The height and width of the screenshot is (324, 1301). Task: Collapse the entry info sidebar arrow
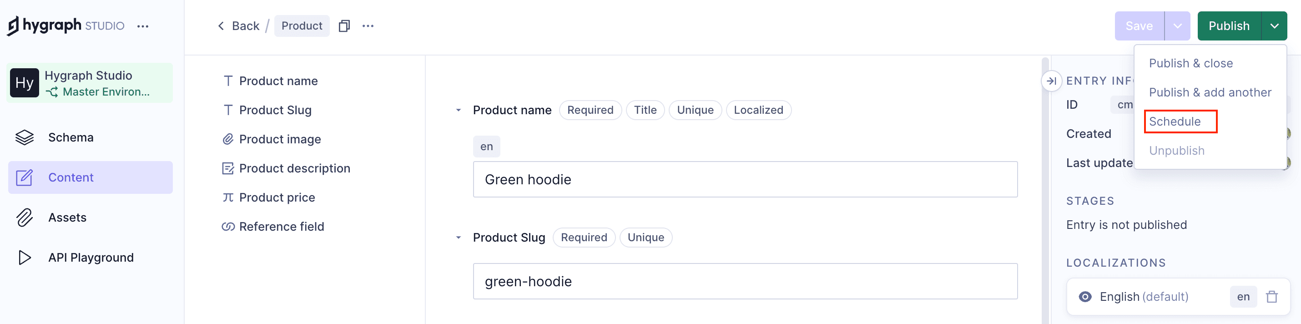1051,81
